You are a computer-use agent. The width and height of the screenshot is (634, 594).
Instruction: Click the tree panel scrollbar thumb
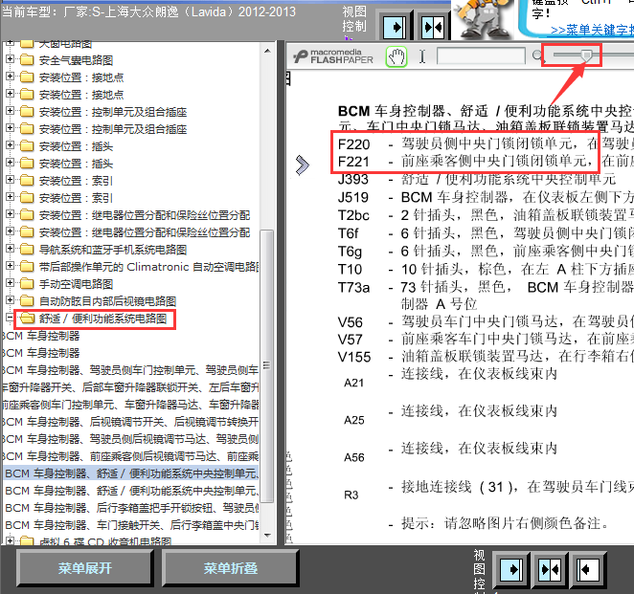(x=267, y=365)
